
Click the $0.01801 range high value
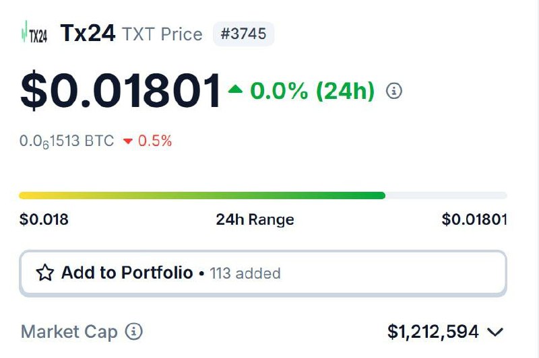474,219
